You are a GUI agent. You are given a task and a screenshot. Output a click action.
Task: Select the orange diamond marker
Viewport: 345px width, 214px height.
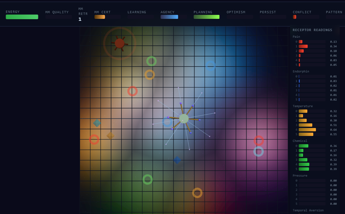click(x=110, y=136)
